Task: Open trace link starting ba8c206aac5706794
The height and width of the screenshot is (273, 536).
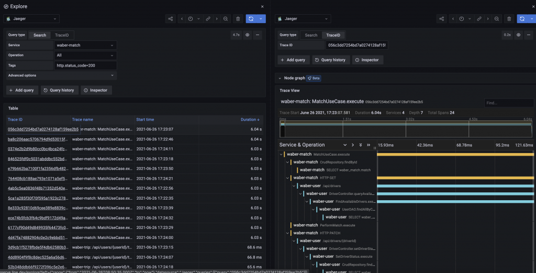Action: [x=38, y=139]
